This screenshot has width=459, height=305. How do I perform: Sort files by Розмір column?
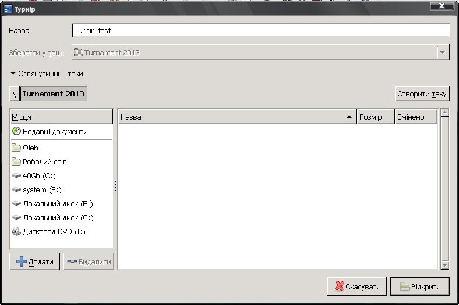click(x=376, y=117)
